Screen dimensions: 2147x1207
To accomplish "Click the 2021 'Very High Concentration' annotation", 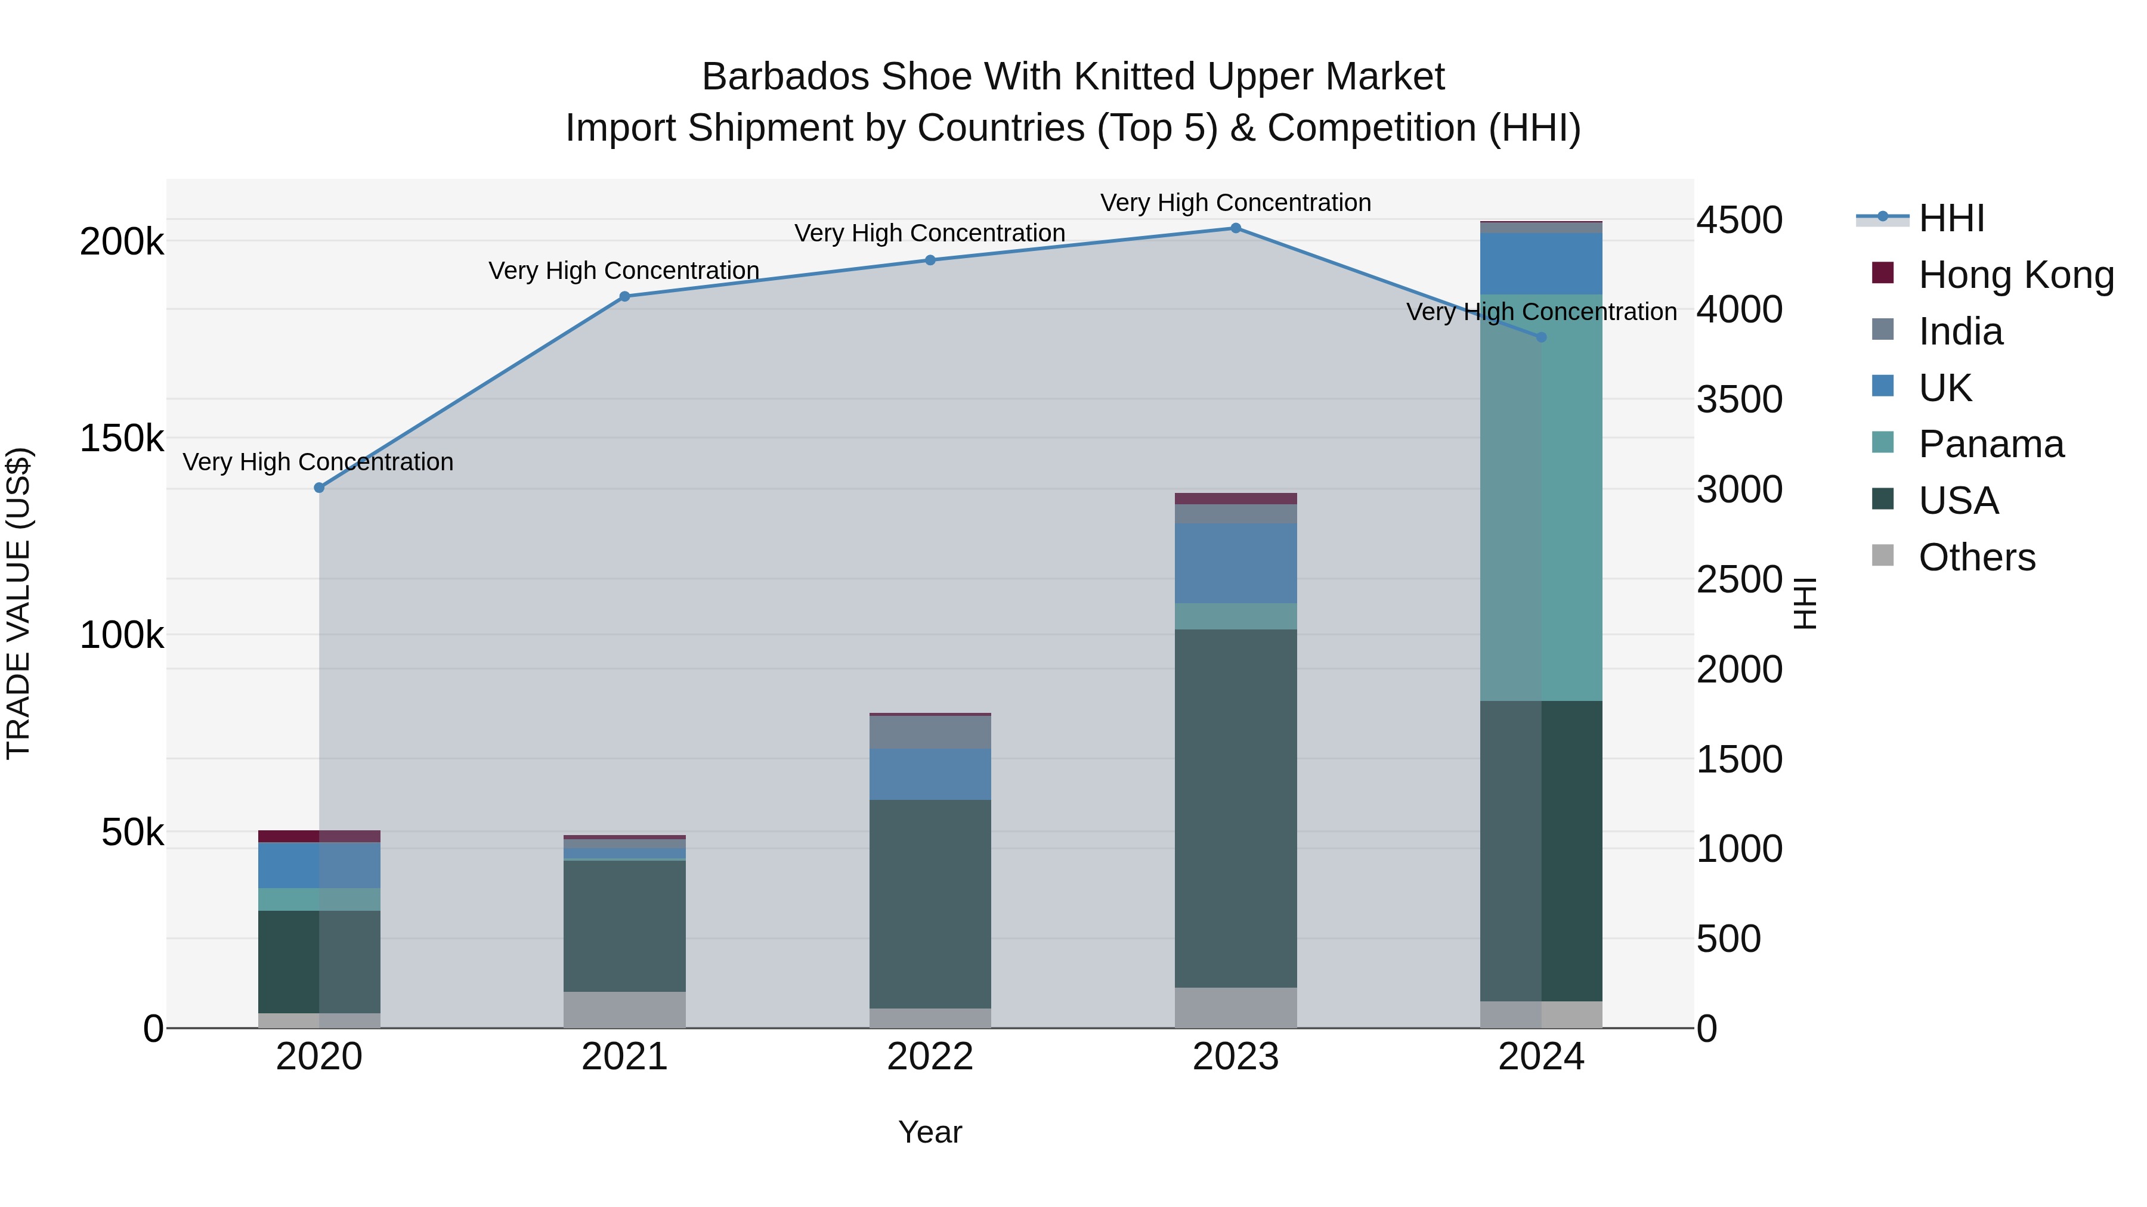I will click(x=624, y=271).
